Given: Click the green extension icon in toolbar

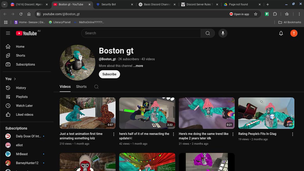Looking at the screenshot, I should [x=267, y=14].
